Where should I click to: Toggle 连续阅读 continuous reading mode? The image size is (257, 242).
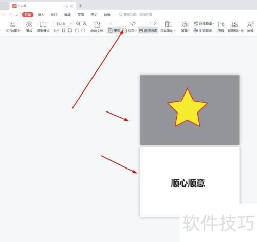(148, 31)
